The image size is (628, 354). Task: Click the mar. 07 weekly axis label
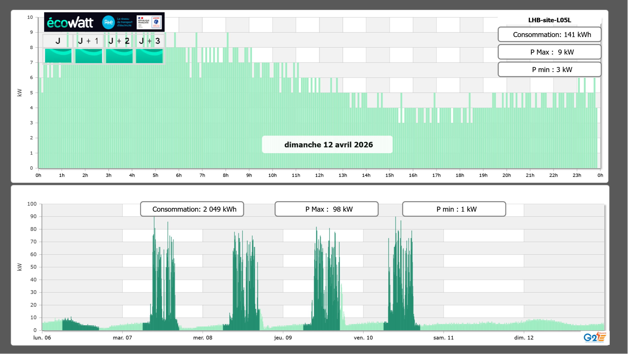click(122, 338)
